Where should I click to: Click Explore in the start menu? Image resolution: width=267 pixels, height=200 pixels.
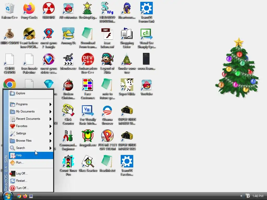[31, 93]
